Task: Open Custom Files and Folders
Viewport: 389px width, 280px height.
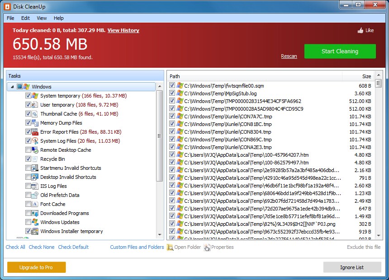Action: point(137,247)
